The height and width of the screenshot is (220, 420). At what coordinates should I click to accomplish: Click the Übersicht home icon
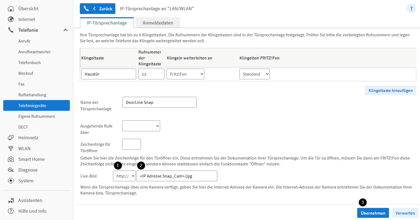[x=11, y=9]
